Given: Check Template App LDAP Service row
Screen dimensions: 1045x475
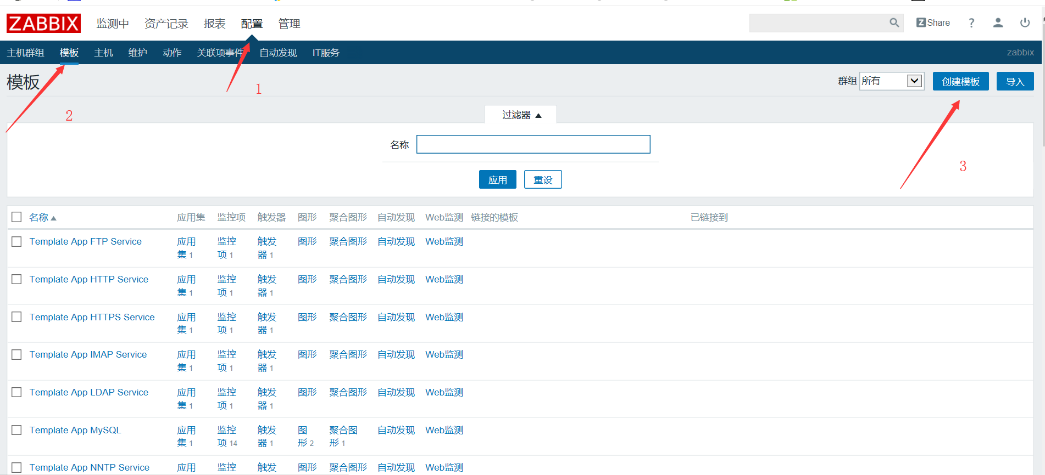Looking at the screenshot, I should [x=16, y=392].
